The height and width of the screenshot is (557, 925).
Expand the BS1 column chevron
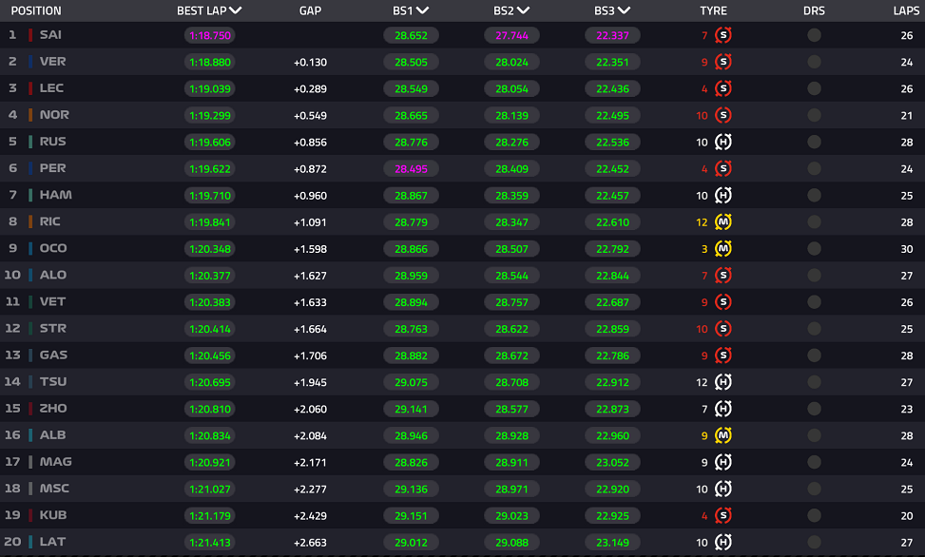point(422,10)
